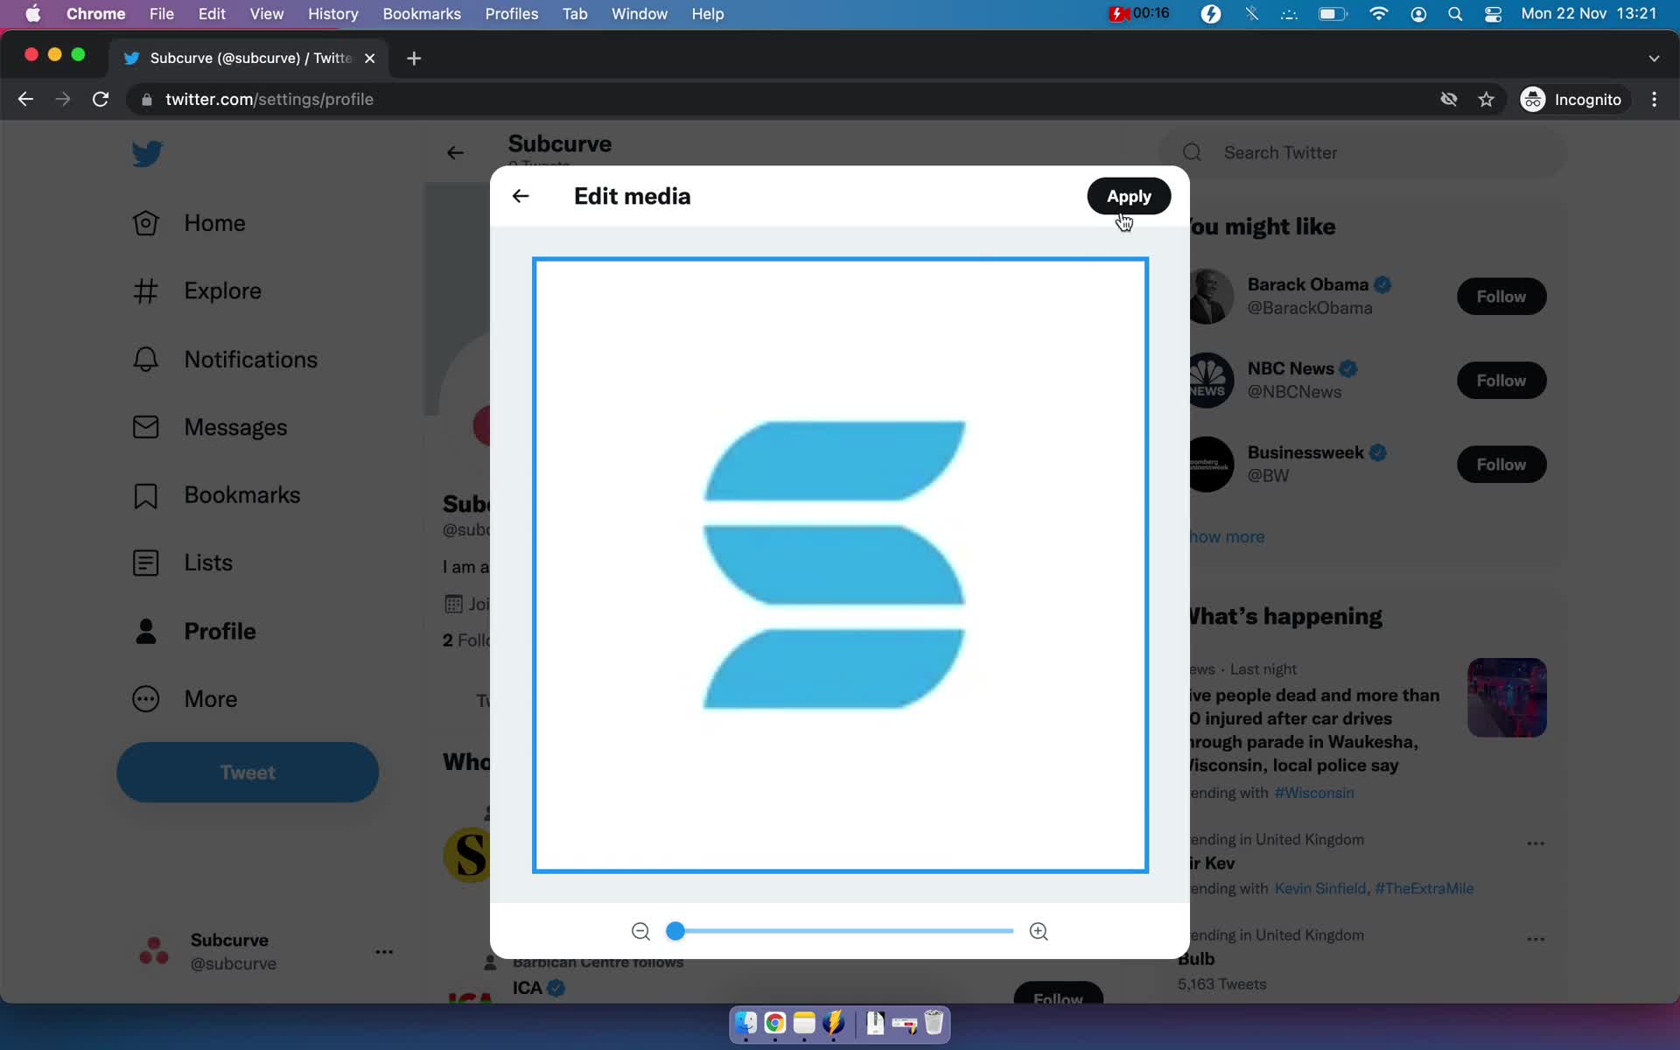This screenshot has height=1050, width=1680.
Task: Click the zoom out icon to shrink image
Action: [x=641, y=930]
